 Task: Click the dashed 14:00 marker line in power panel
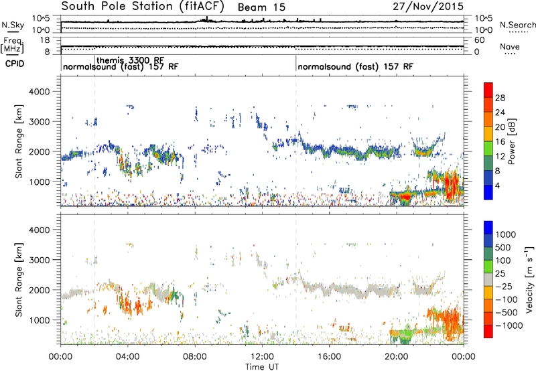coord(295,141)
